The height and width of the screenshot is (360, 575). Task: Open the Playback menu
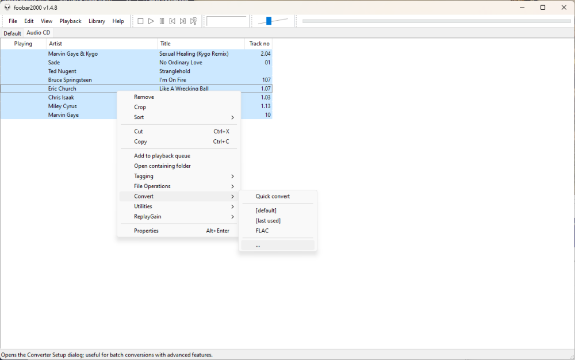click(x=70, y=21)
